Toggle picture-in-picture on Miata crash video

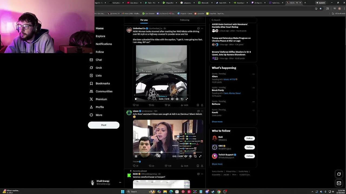coord(182,99)
